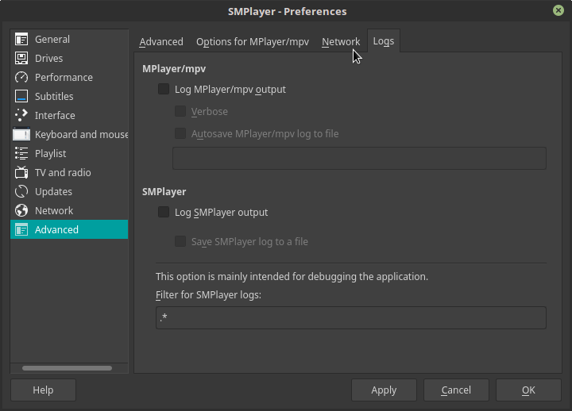Select the Interface icon in sidebar
The image size is (572, 411).
click(x=21, y=116)
